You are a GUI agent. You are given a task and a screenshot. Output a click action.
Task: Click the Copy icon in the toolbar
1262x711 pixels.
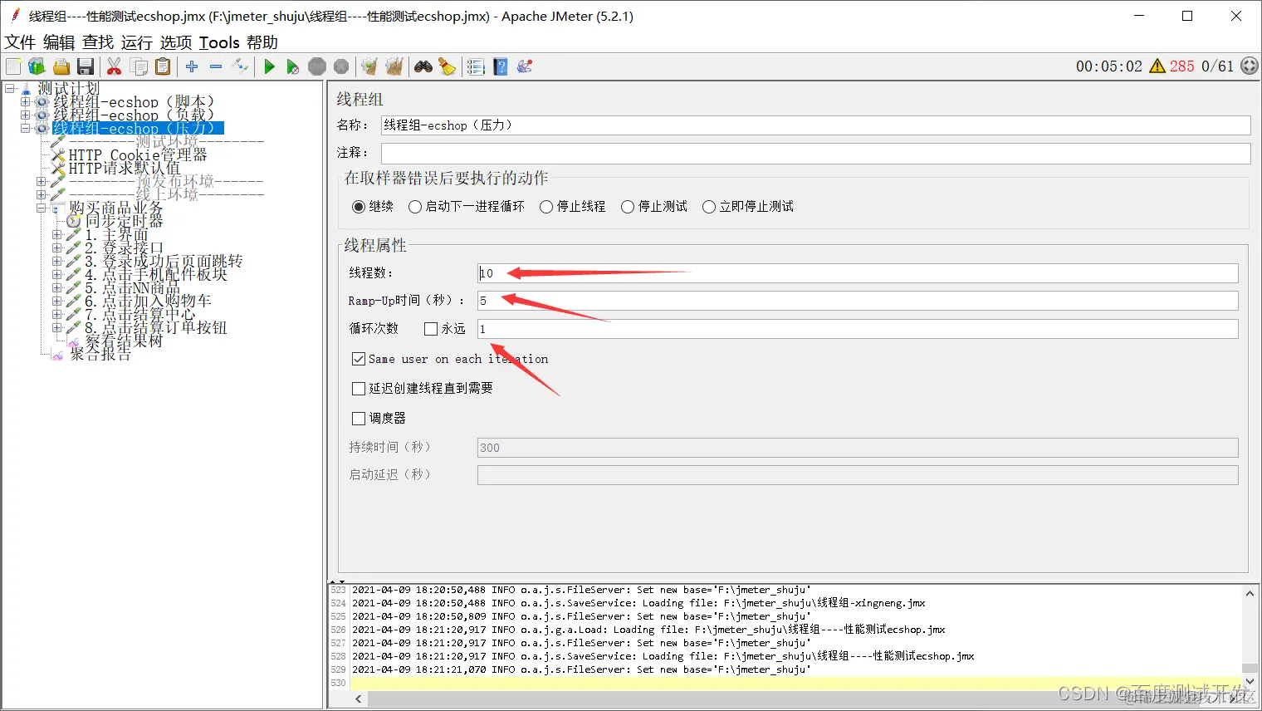coord(139,66)
